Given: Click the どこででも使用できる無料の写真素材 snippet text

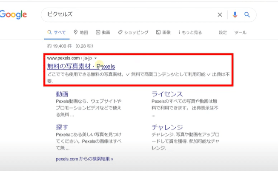Looking at the screenshot, I should (138, 78).
